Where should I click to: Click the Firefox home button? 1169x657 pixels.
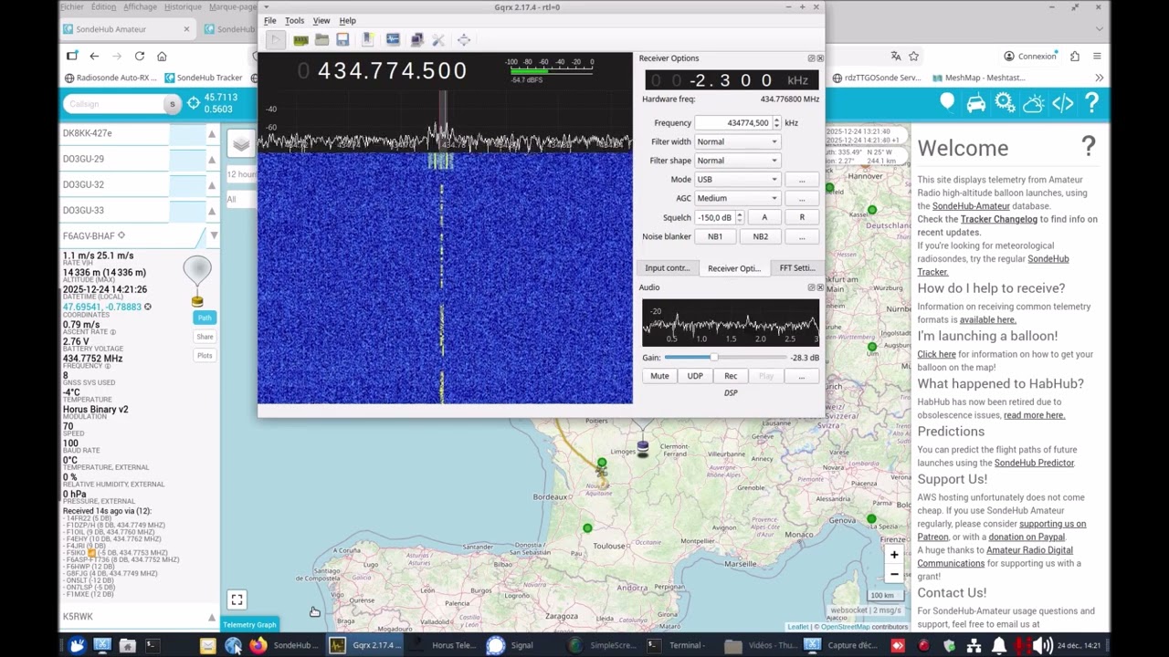(x=162, y=56)
